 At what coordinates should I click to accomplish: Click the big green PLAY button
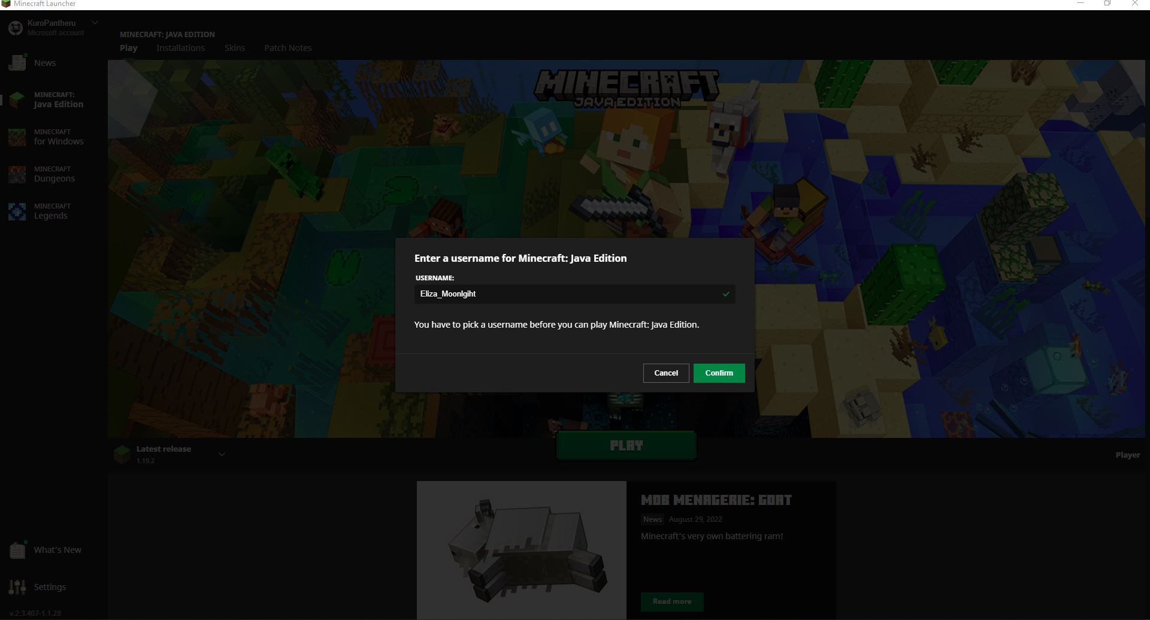(626, 446)
